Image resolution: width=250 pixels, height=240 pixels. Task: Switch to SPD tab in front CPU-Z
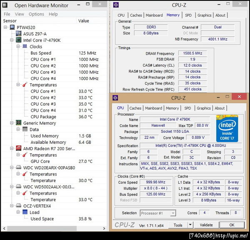pos(187,108)
